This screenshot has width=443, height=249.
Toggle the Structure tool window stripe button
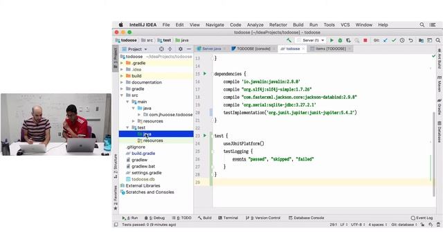click(x=116, y=166)
